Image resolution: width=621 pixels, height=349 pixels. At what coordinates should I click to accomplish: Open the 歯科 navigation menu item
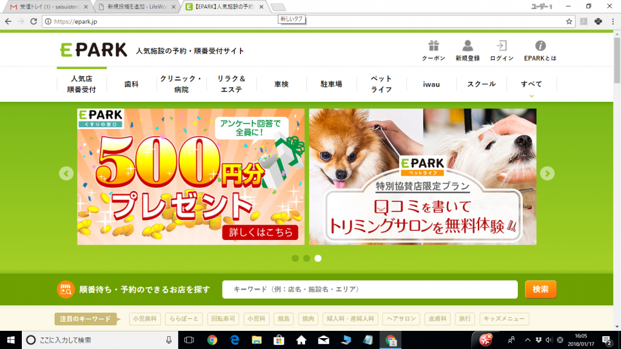click(131, 84)
